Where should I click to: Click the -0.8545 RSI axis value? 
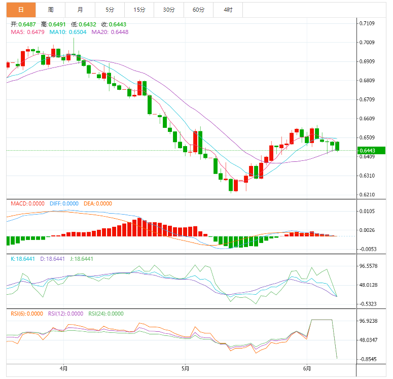coord(368,359)
